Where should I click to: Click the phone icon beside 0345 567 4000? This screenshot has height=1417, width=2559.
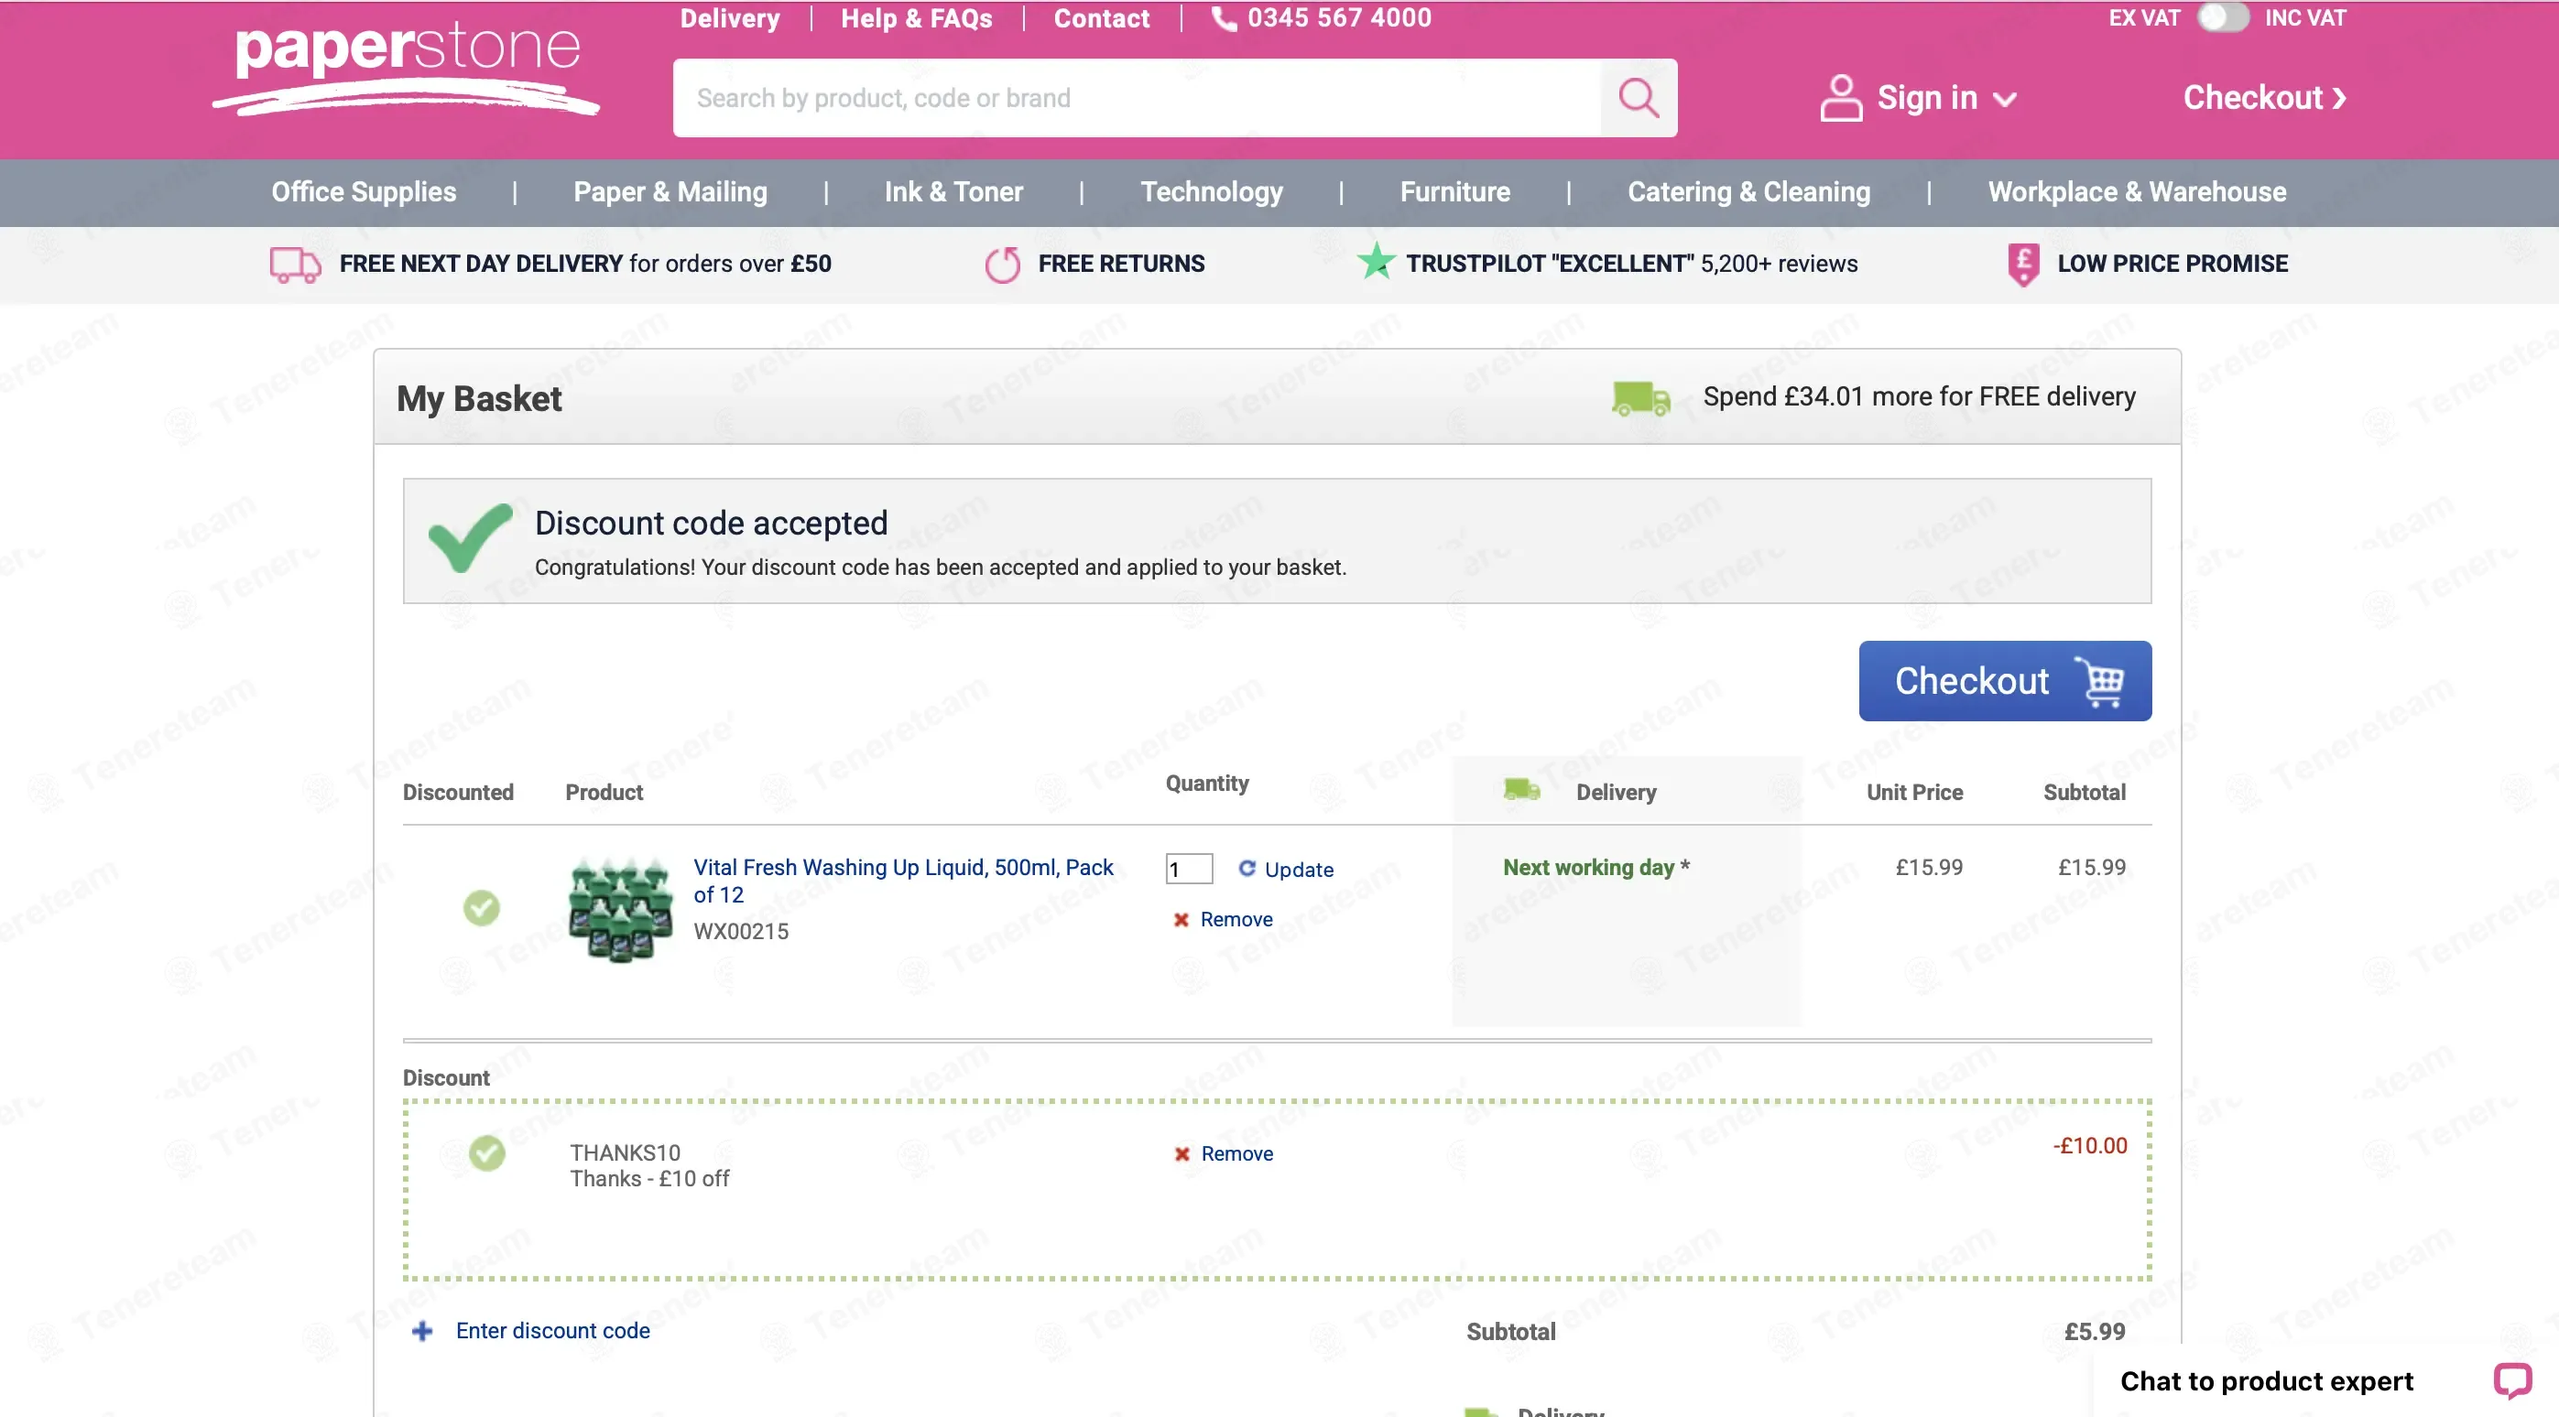[x=1224, y=18]
